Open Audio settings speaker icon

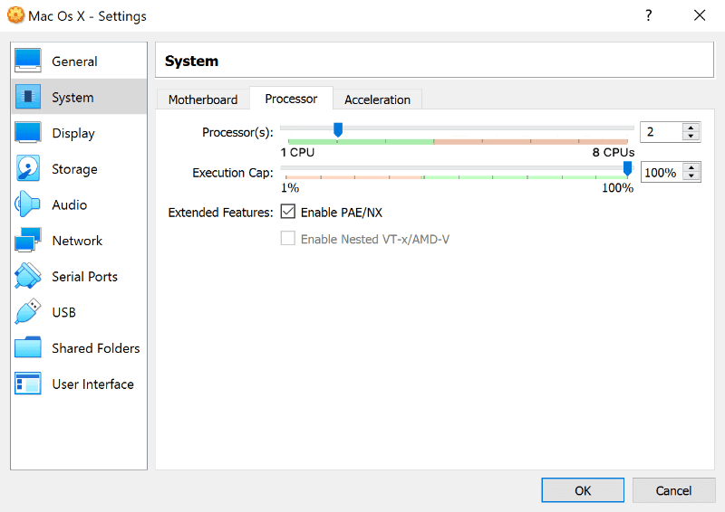(x=28, y=204)
